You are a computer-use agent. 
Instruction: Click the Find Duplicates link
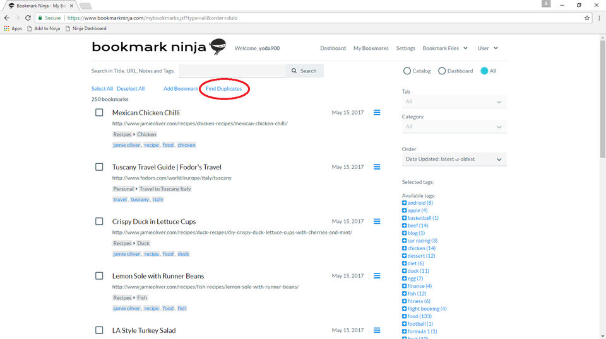coord(223,89)
